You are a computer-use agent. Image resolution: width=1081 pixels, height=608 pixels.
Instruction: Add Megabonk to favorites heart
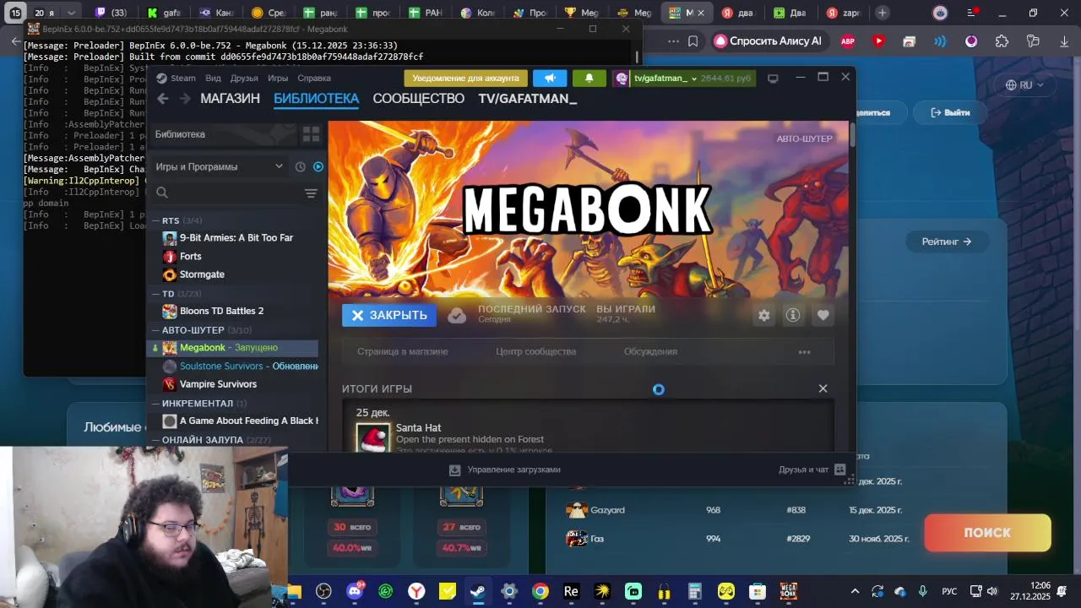823,315
